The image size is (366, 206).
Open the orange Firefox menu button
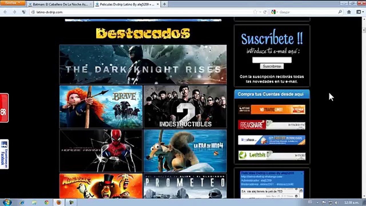tap(13, 3)
